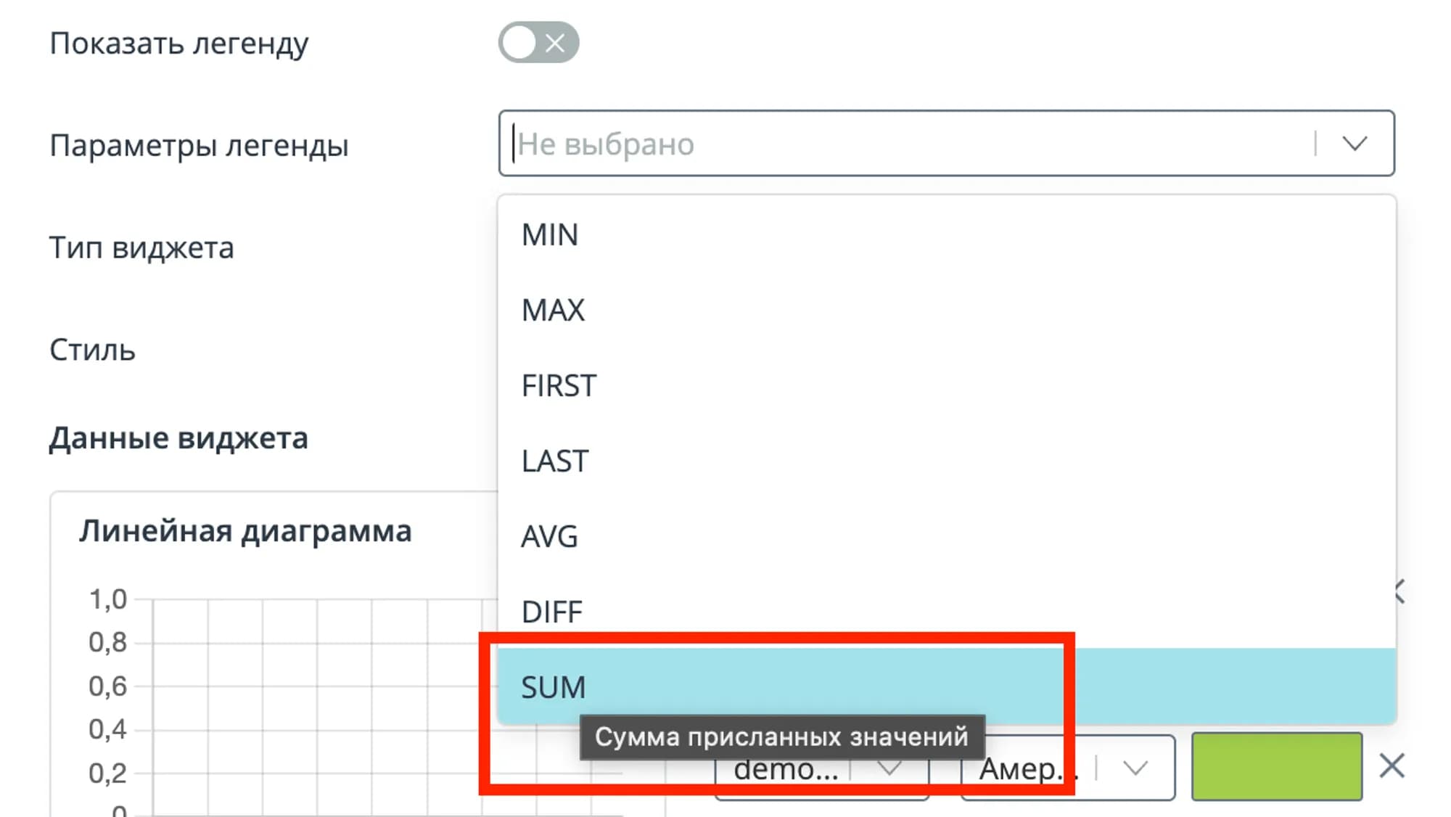Viewport: 1451px width, 817px height.
Task: Select MAX from the dropdown list
Action: [x=553, y=311]
